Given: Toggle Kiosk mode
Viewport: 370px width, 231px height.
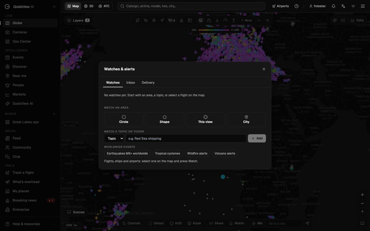Looking at the screenshot, I should (x=194, y=223).
